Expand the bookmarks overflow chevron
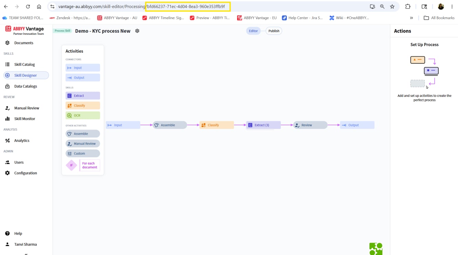The image size is (458, 255). point(411,18)
